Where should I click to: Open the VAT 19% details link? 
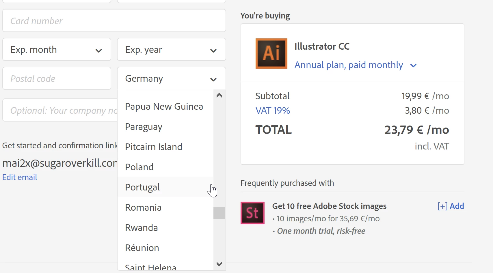coord(273,111)
